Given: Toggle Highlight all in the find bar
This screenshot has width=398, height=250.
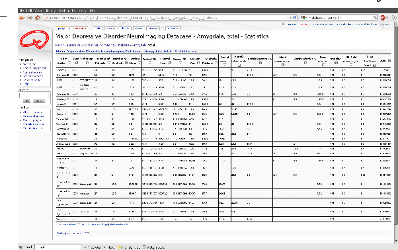Looking at the screenshot, I should click(129, 247).
